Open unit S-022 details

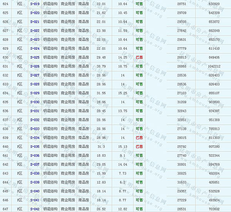tap(35, 31)
